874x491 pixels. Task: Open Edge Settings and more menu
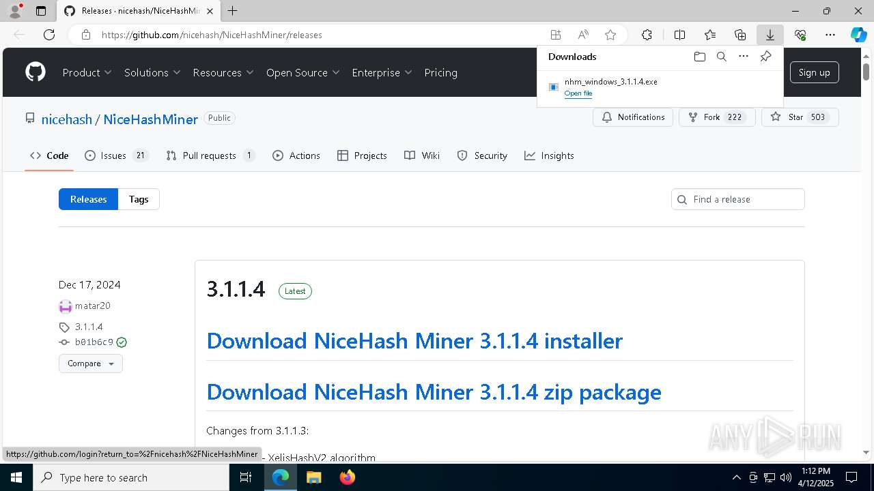coord(830,35)
